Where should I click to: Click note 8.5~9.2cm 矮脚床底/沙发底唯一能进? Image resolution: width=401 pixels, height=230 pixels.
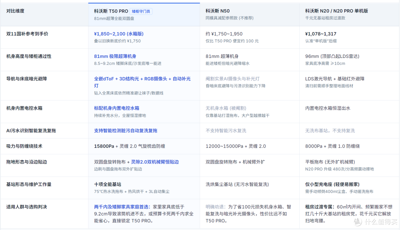click(128, 63)
